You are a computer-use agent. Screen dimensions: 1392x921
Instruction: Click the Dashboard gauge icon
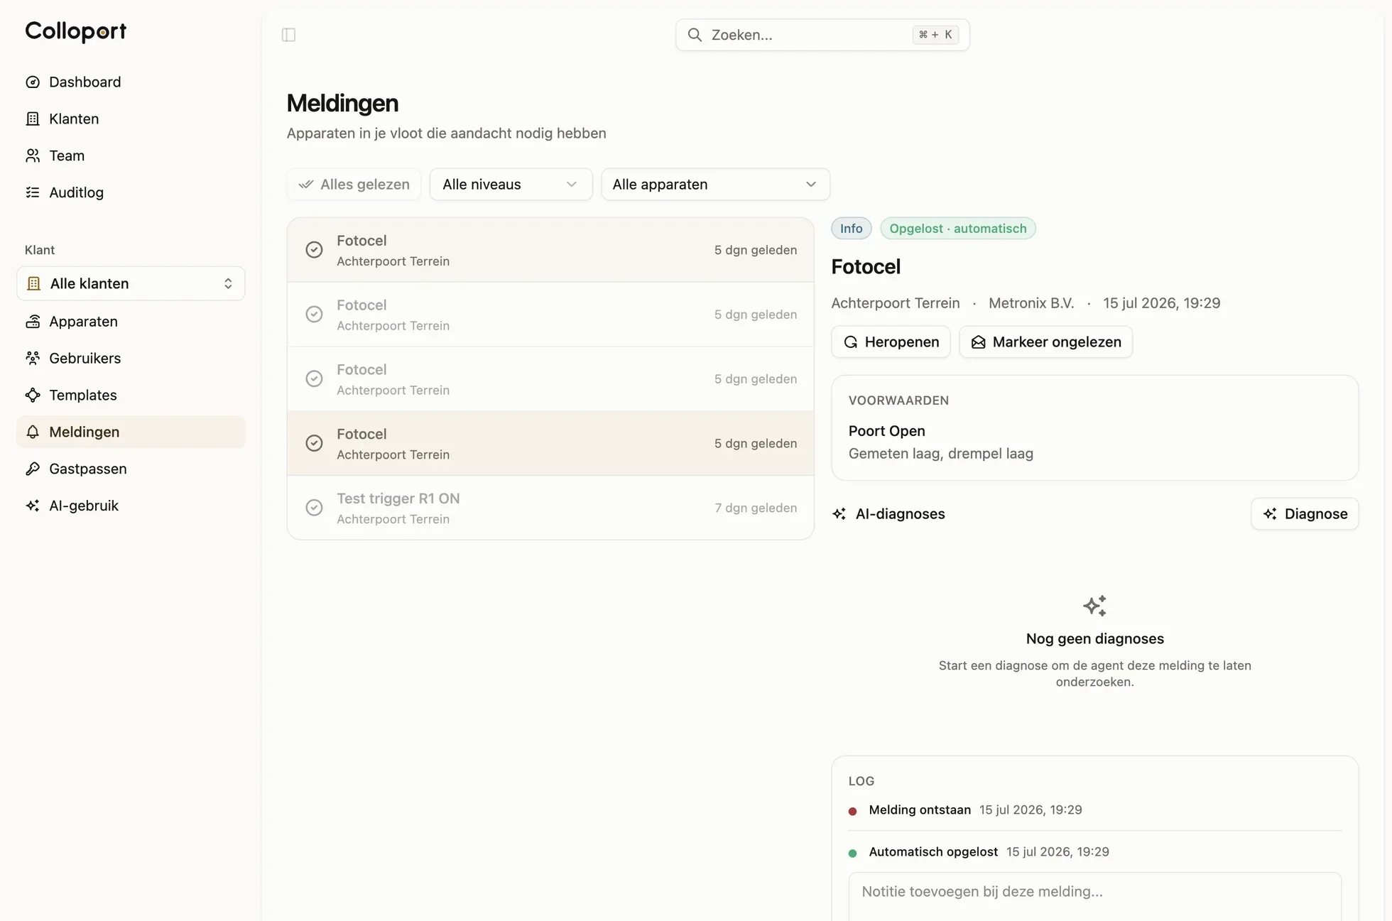(x=33, y=82)
